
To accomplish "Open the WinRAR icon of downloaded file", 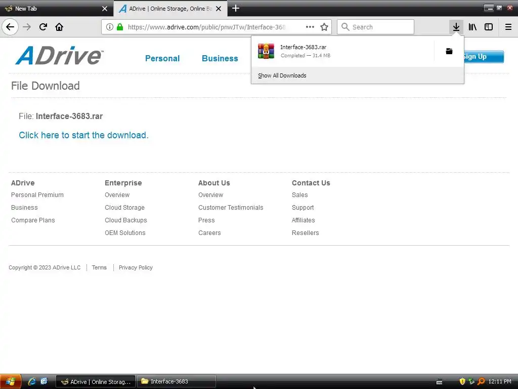I will pyautogui.click(x=266, y=51).
